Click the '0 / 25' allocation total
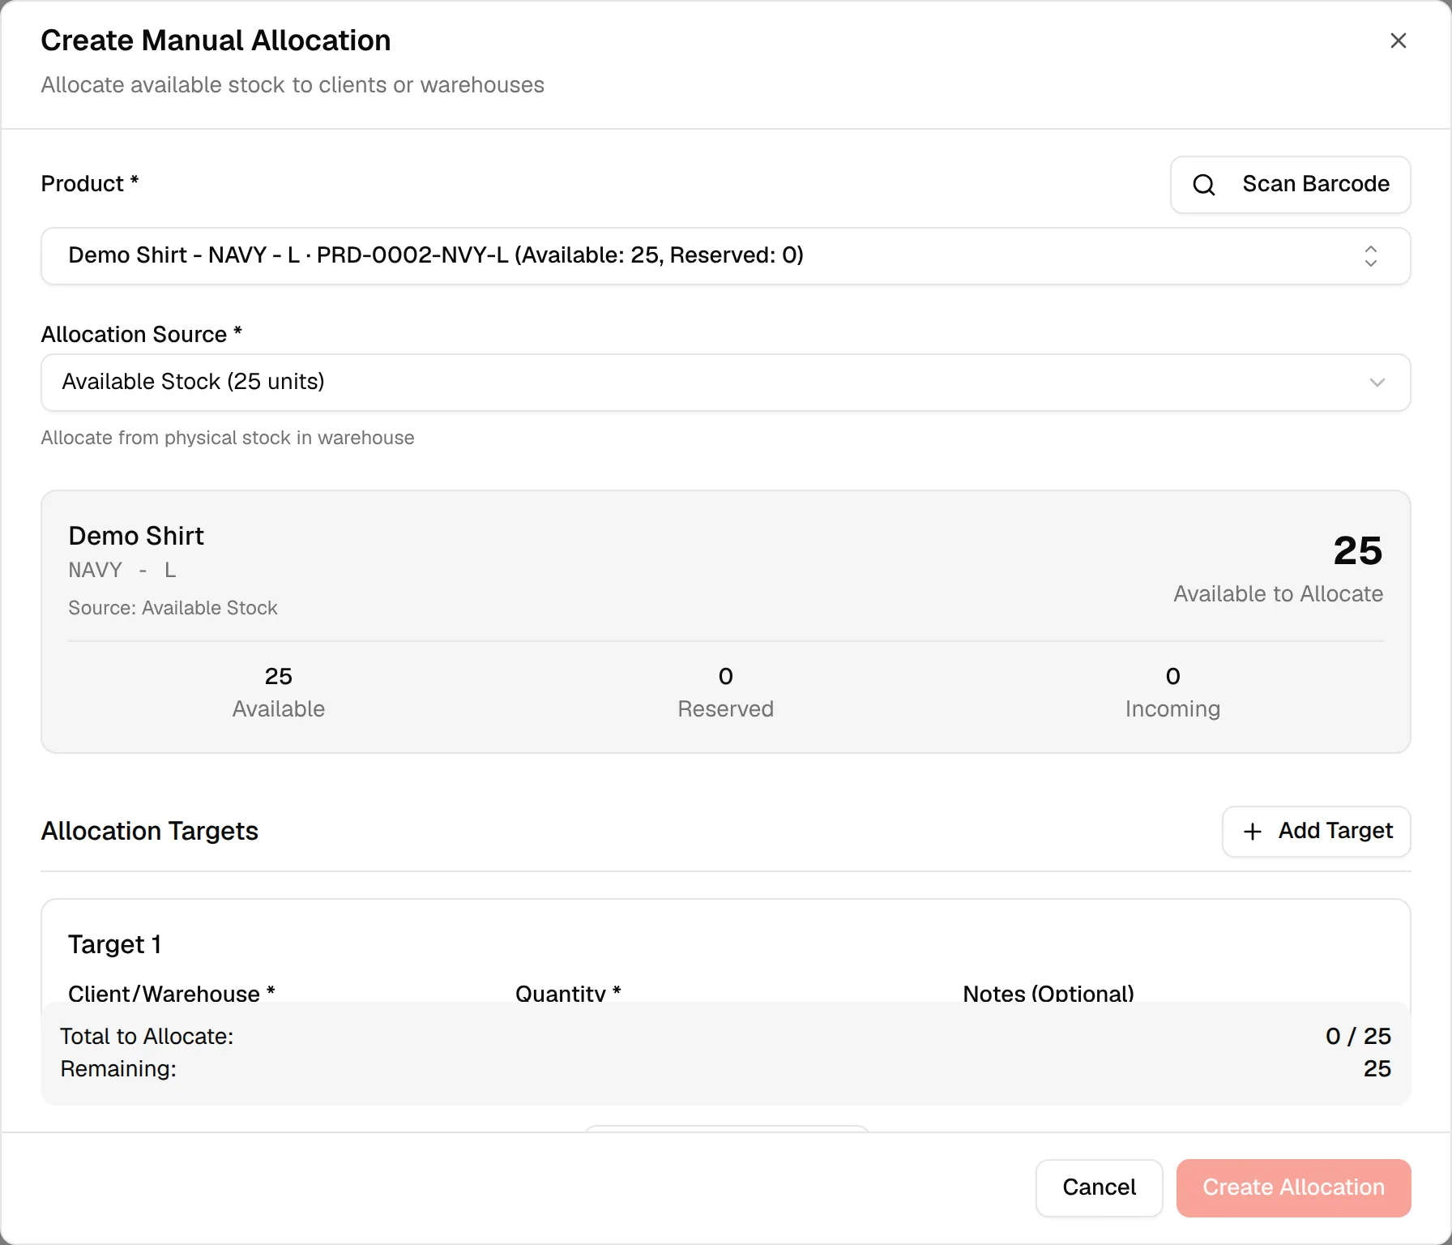The height and width of the screenshot is (1245, 1452). click(1358, 1037)
